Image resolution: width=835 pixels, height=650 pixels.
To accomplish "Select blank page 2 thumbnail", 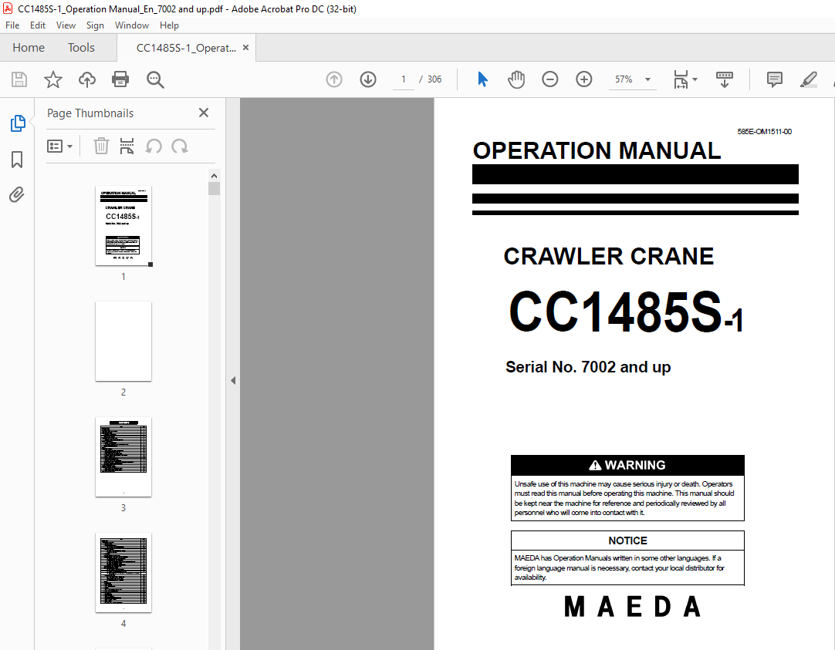I will point(123,341).
